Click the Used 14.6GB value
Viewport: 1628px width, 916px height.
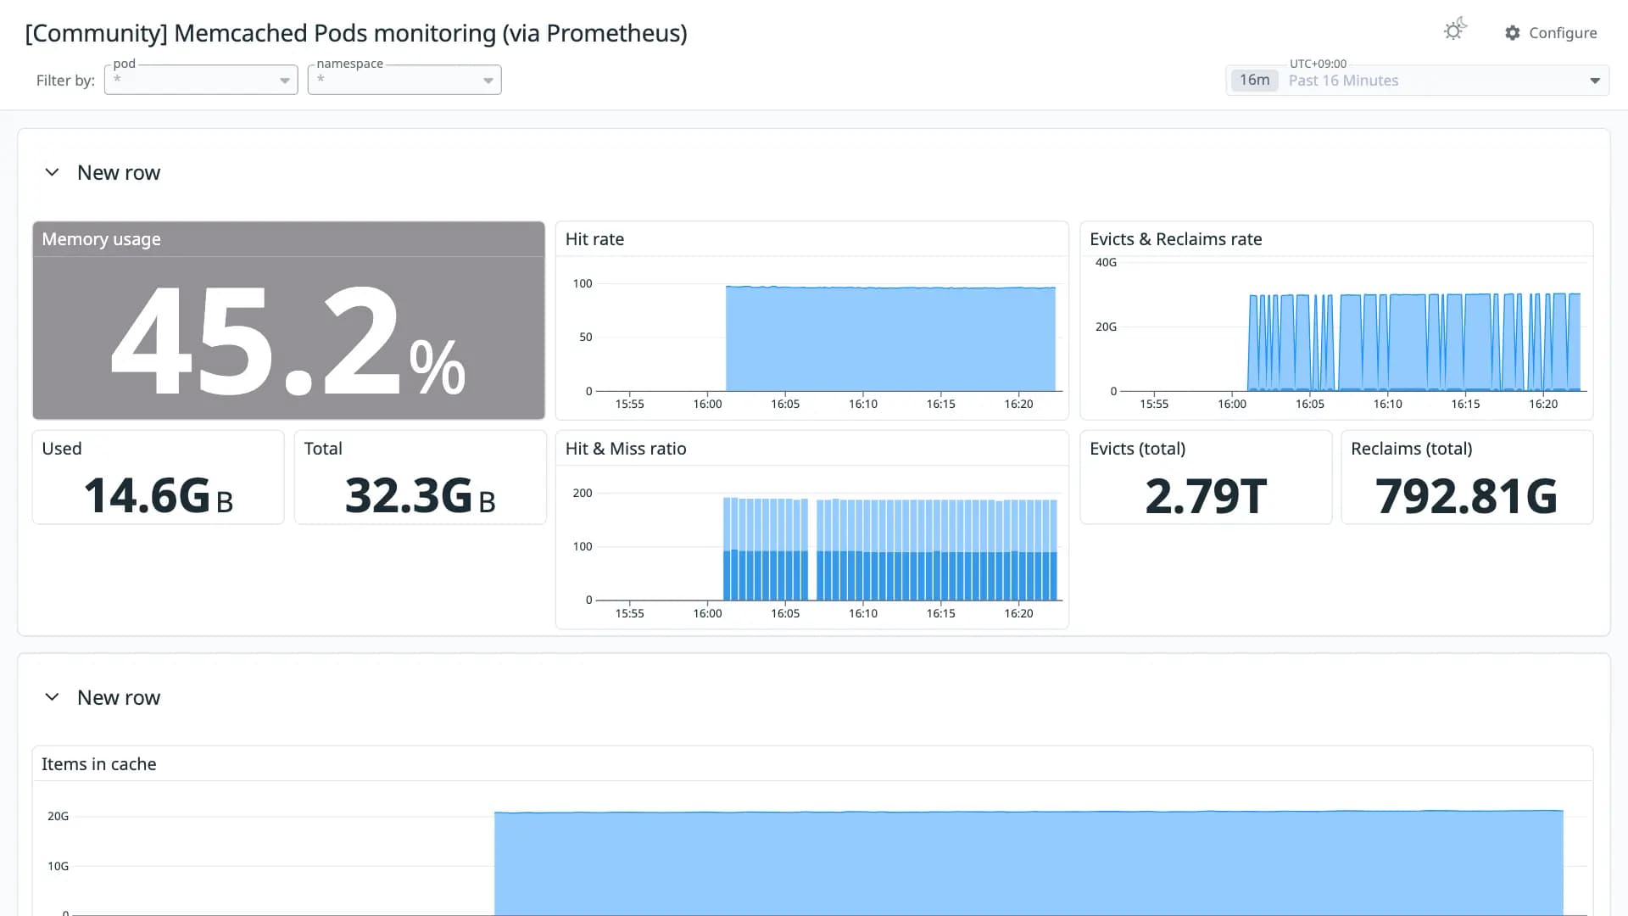pyautogui.click(x=159, y=496)
